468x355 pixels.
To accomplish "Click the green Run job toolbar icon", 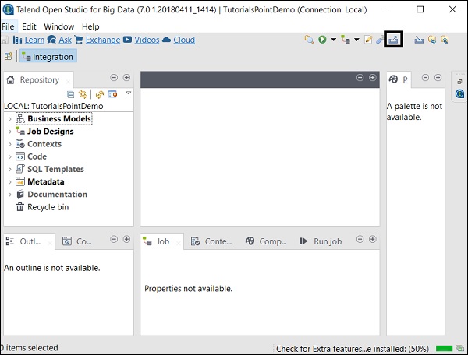I will pyautogui.click(x=322, y=40).
